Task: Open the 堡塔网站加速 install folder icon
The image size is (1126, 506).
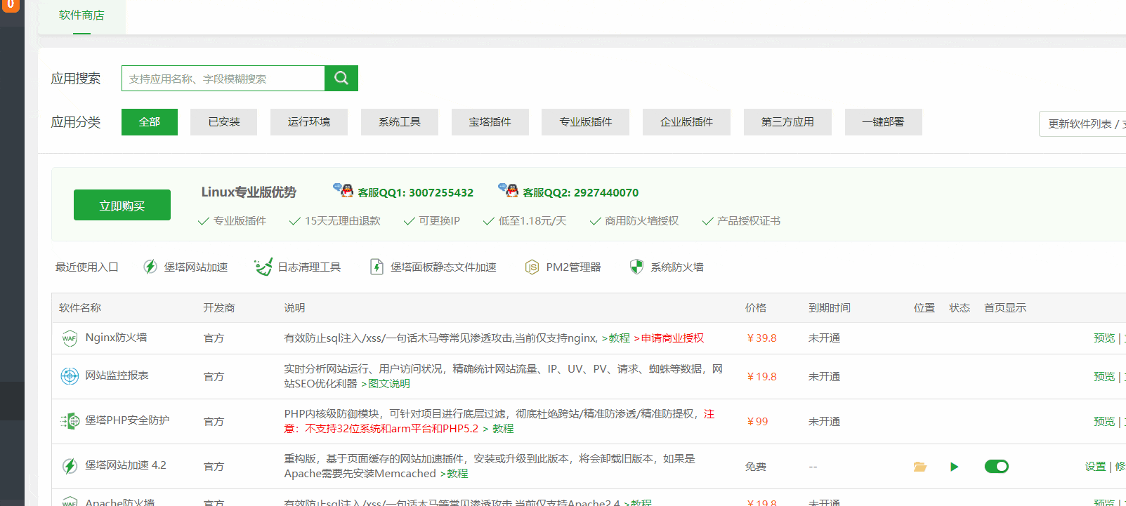Action: [920, 467]
